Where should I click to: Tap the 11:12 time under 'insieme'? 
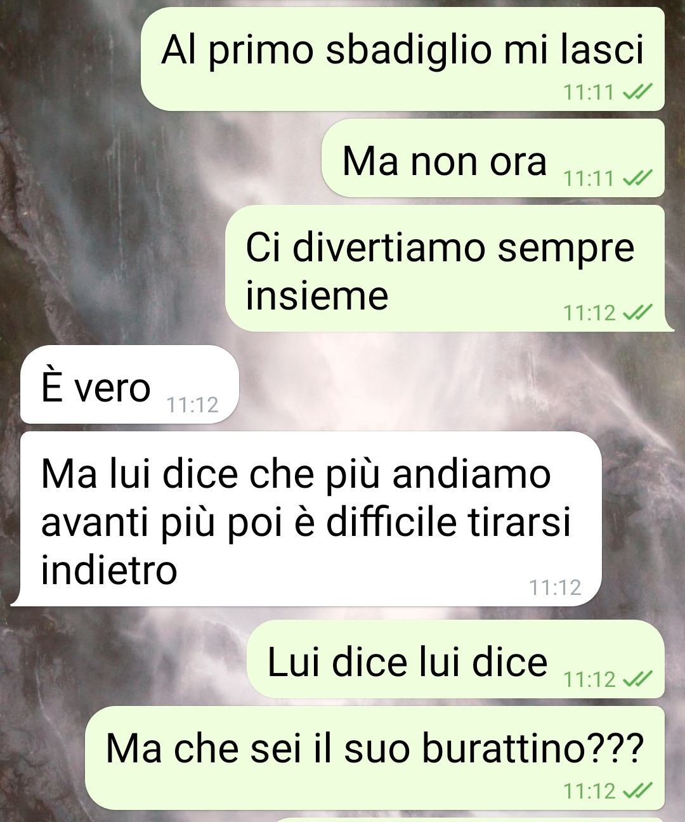coord(590,313)
